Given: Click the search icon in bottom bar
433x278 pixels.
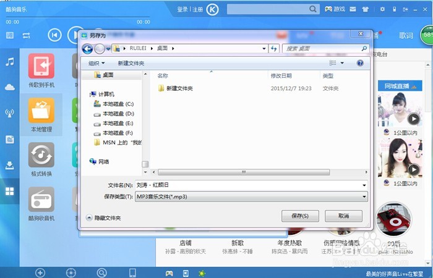Looking at the screenshot, I should tap(101, 273).
